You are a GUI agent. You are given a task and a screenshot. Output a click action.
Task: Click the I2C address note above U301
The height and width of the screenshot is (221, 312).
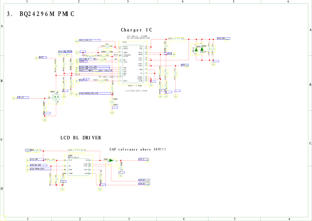(139, 37)
